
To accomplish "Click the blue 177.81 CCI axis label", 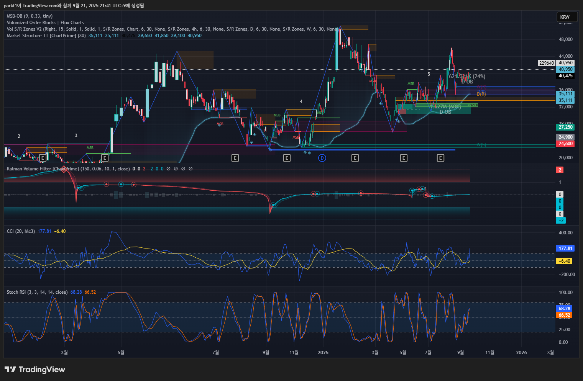I will click(x=565, y=249).
